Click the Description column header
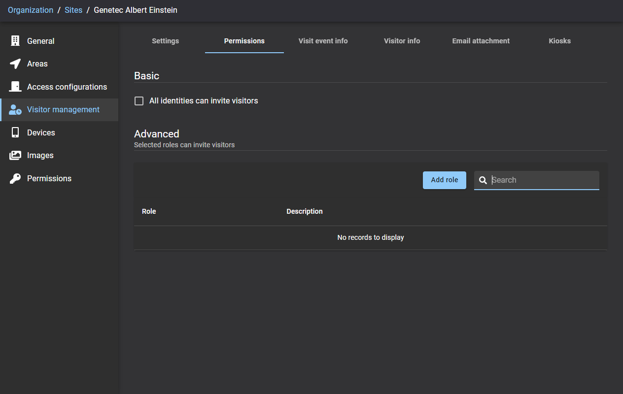 (305, 211)
